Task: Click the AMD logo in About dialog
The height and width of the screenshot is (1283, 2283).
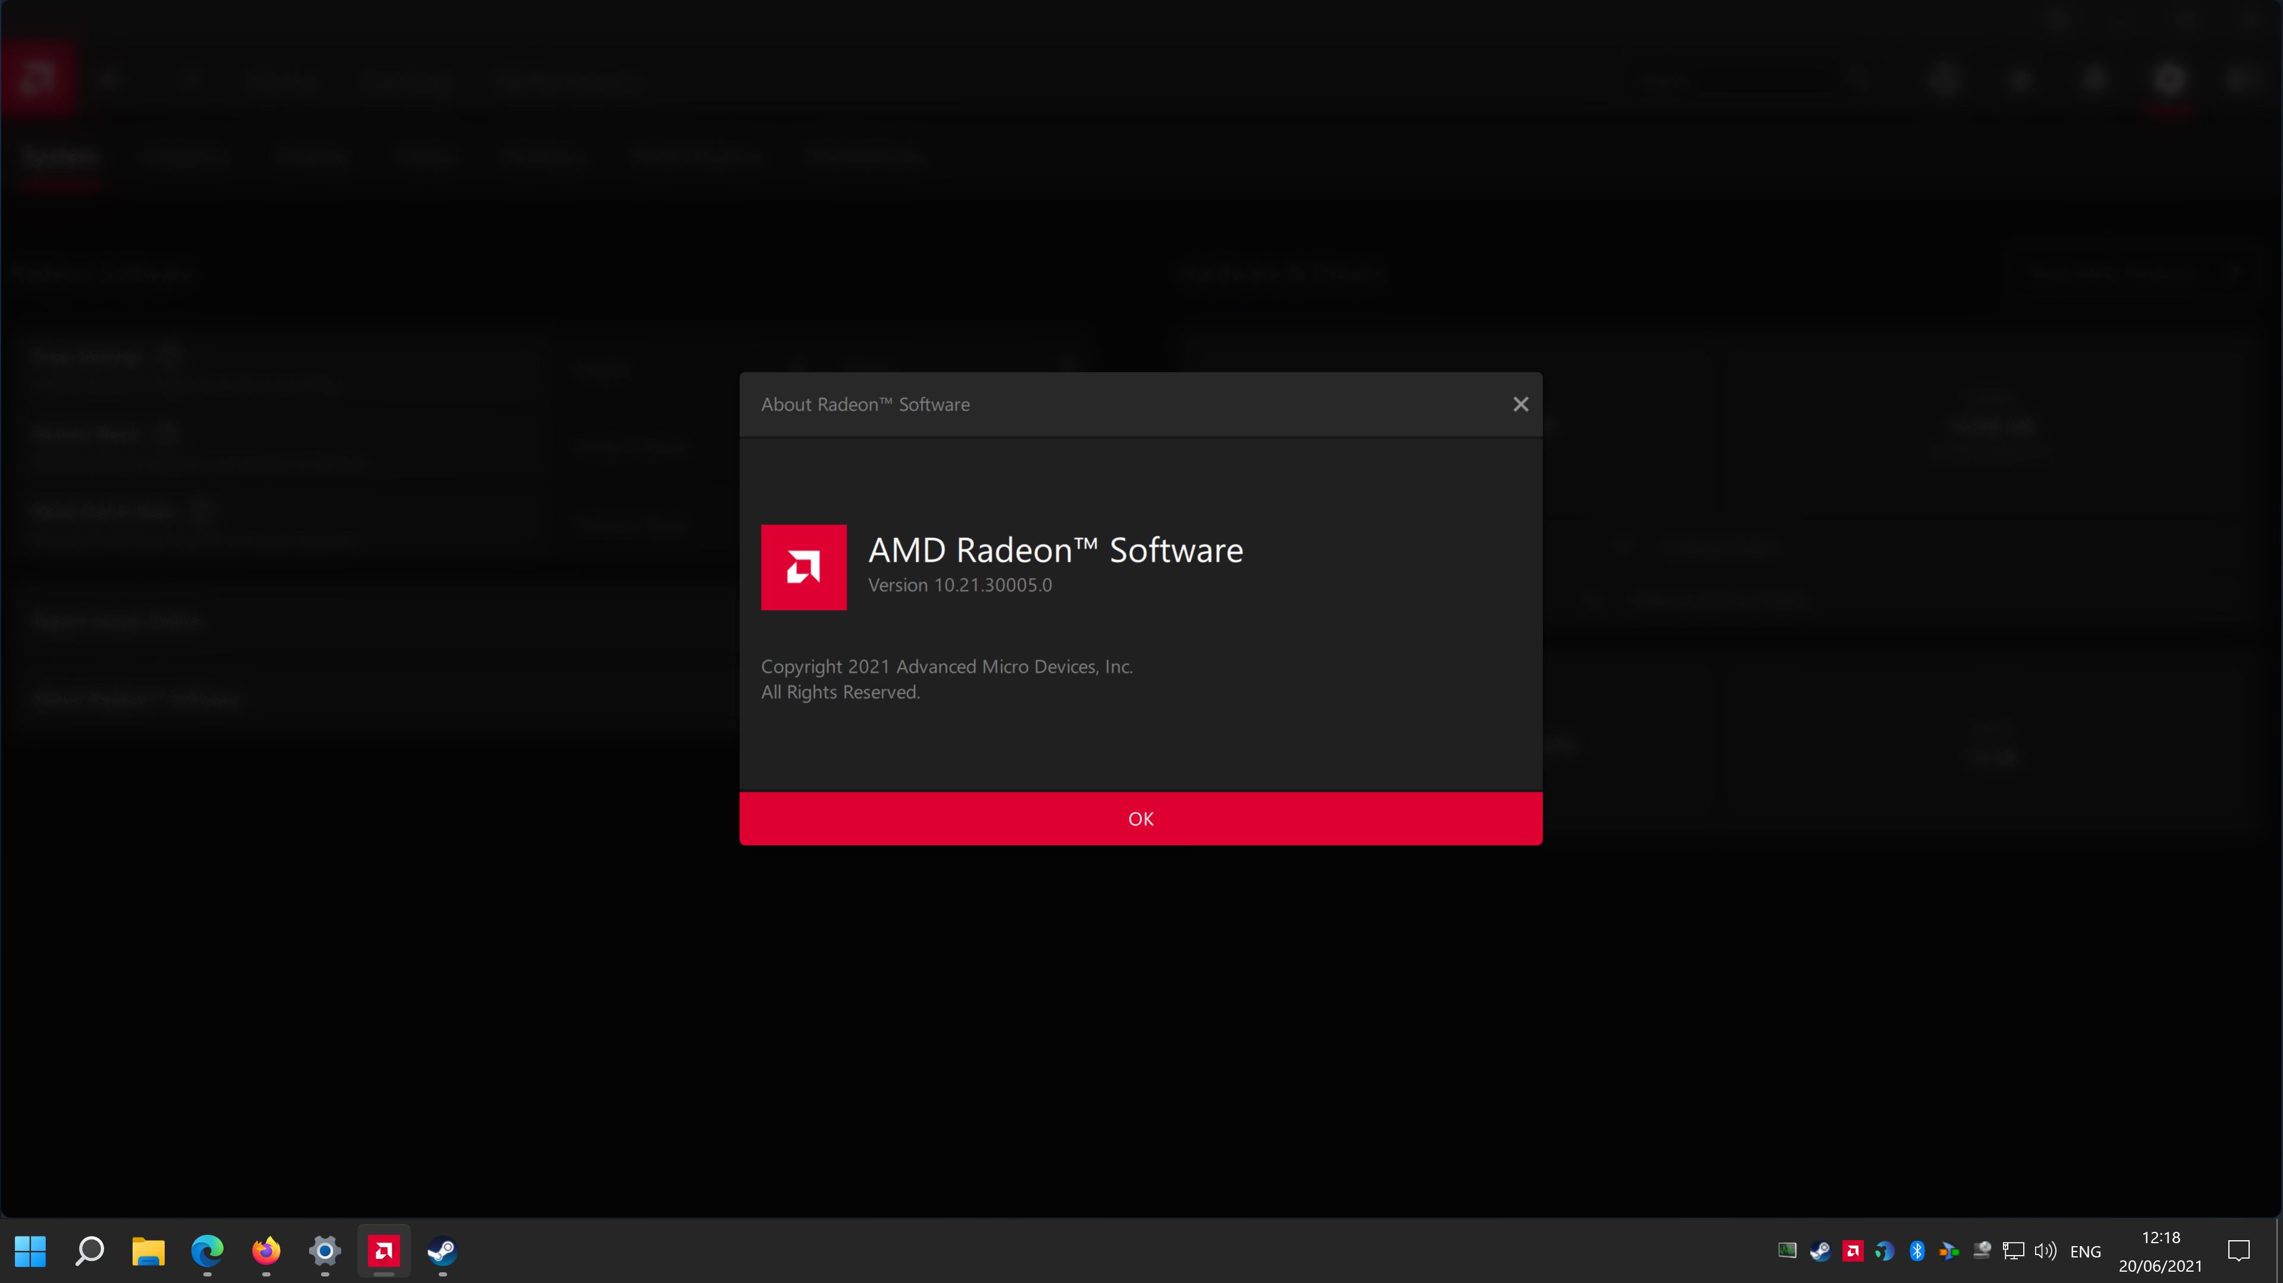Action: [803, 567]
